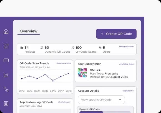This screenshot has height=113, width=161.
Task: Click the 09/16 highlighted chart point
Action: [53, 81]
